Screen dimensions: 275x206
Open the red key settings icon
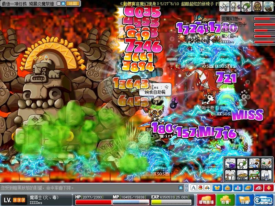pyautogui.click(x=258, y=188)
